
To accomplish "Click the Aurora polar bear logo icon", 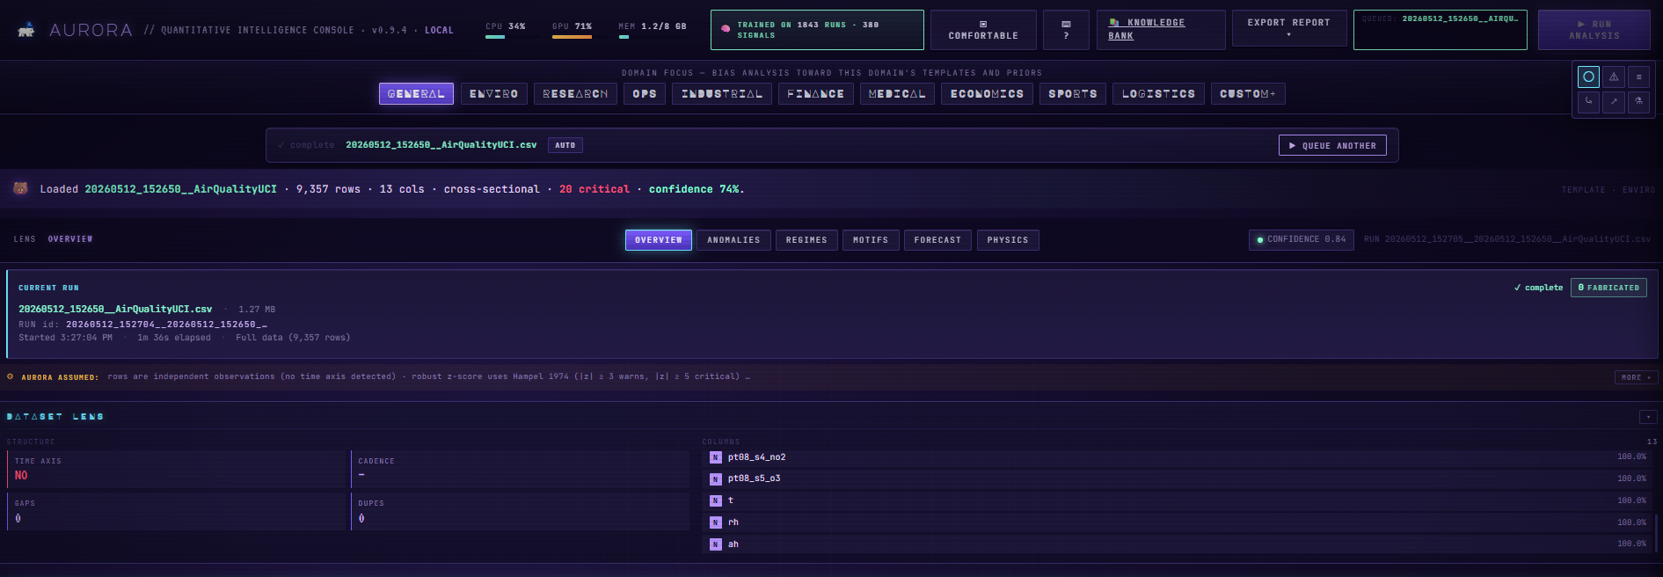I will tap(26, 30).
